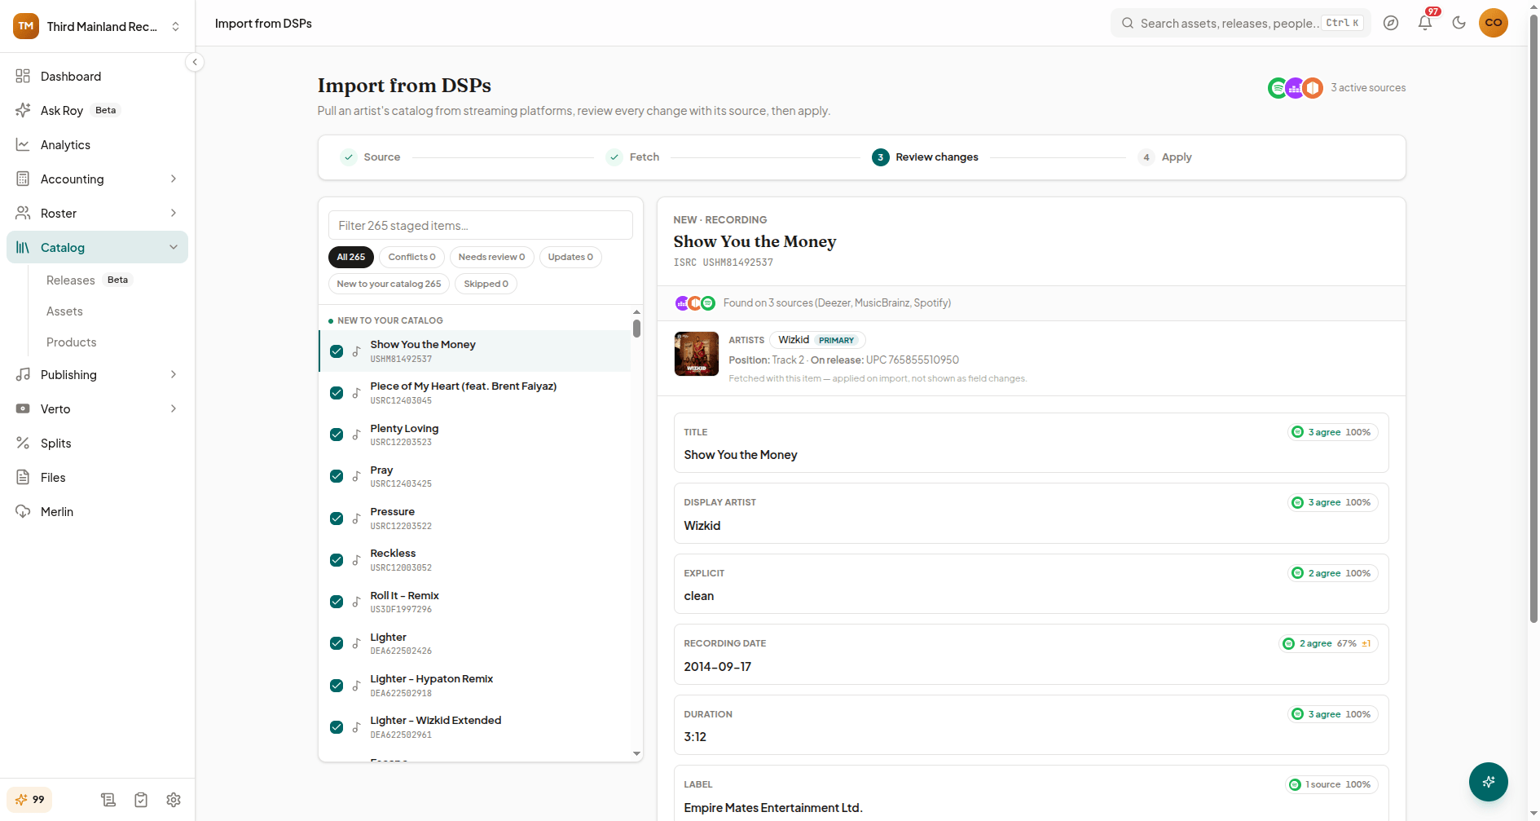This screenshot has height=821, width=1540.
Task: Collapse the Catalog submenu chevron
Action: coord(174,247)
